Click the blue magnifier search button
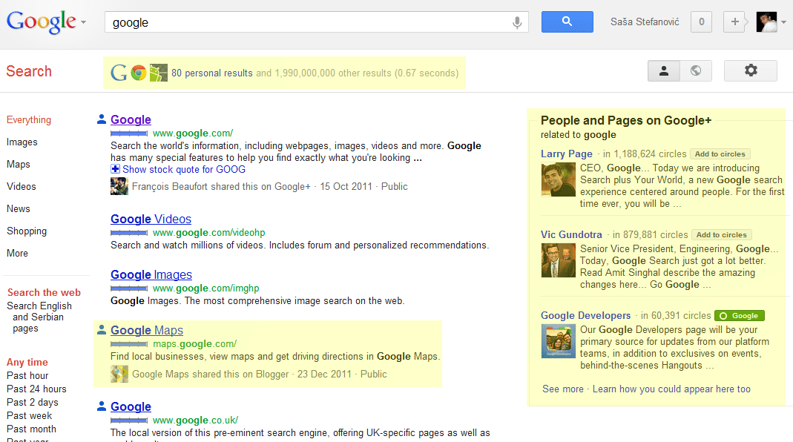Image resolution: width=793 pixels, height=442 pixels. tap(567, 22)
